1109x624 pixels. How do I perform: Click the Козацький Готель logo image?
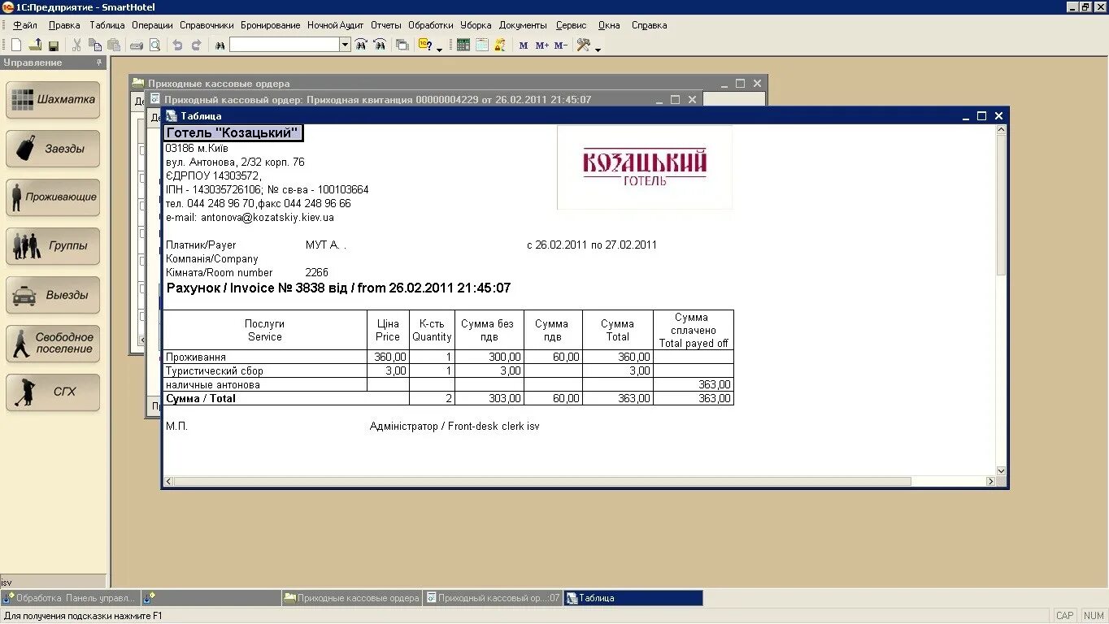pos(645,167)
